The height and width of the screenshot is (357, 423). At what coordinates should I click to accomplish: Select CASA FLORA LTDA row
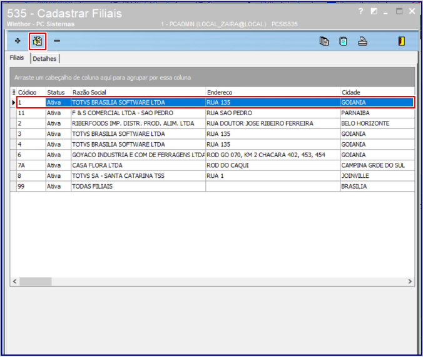click(215, 165)
